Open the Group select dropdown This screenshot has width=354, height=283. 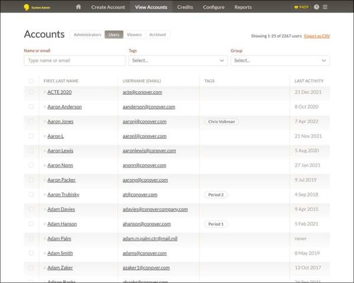coord(280,61)
